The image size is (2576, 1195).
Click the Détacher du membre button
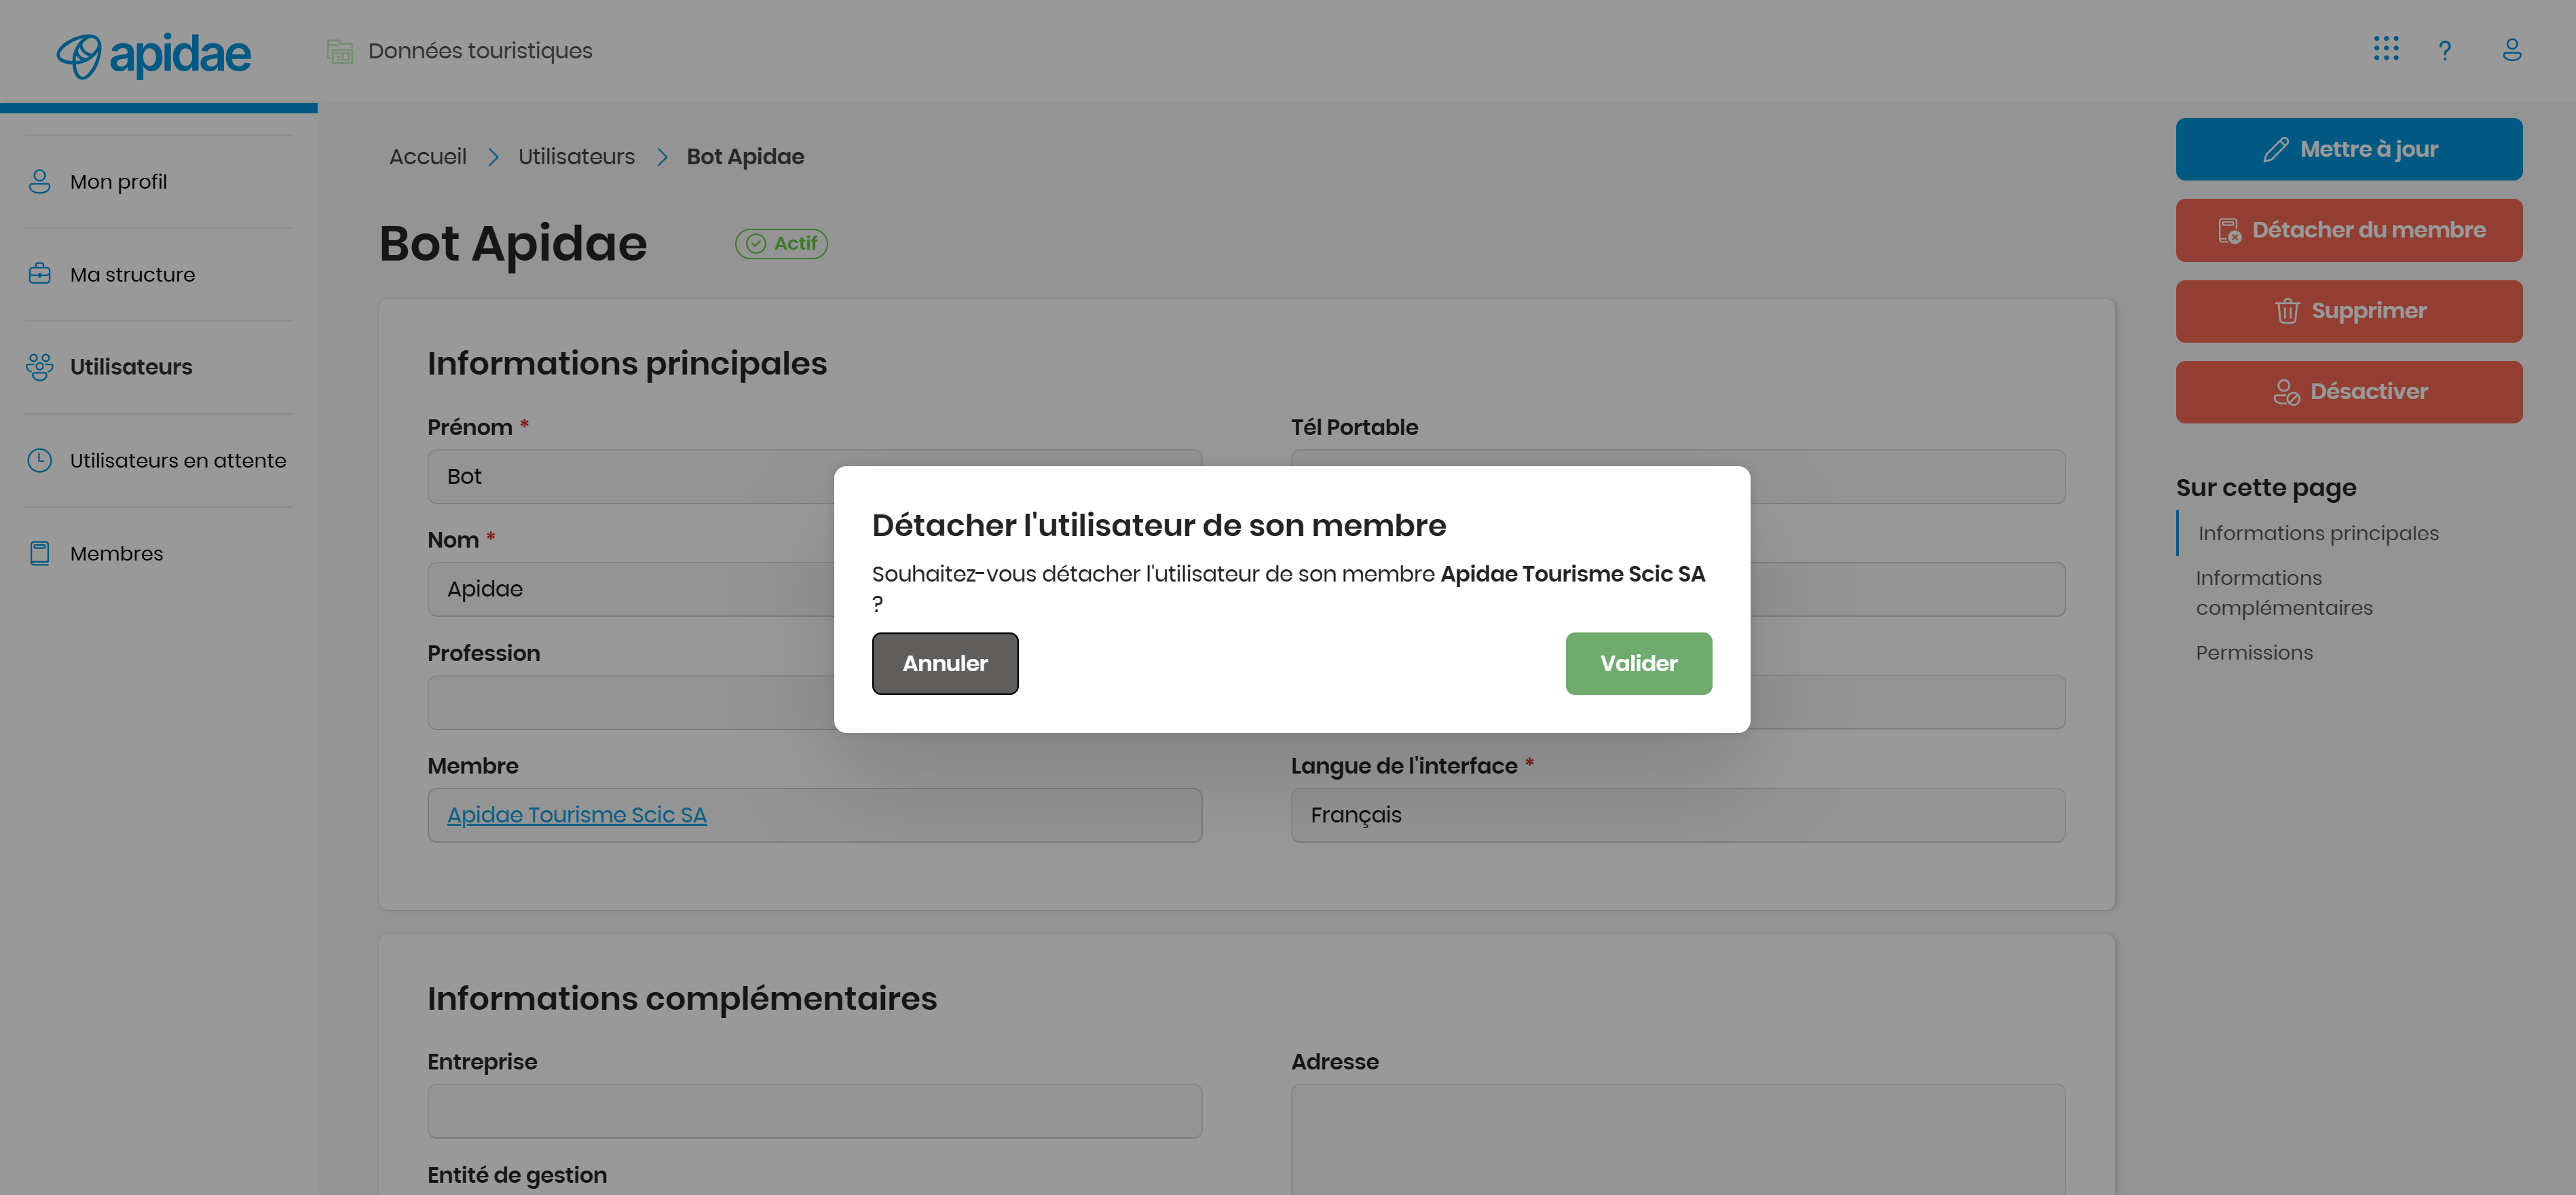coord(2348,230)
